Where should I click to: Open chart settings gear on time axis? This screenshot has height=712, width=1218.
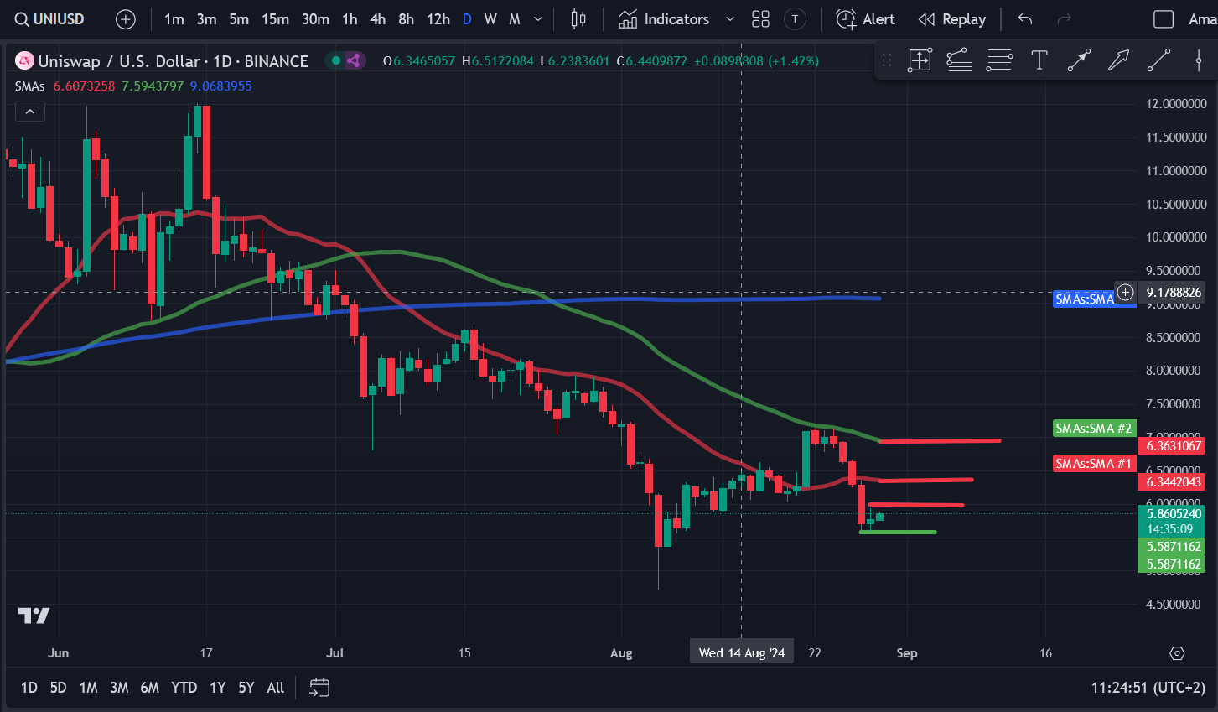pos(1177,653)
